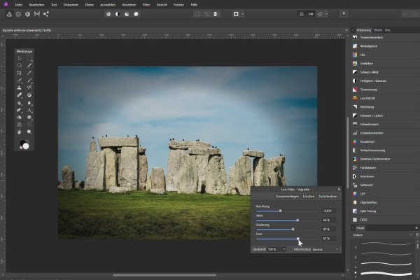Switch to the Effekte tab
The height and width of the screenshot is (280, 420).
coord(378,30)
